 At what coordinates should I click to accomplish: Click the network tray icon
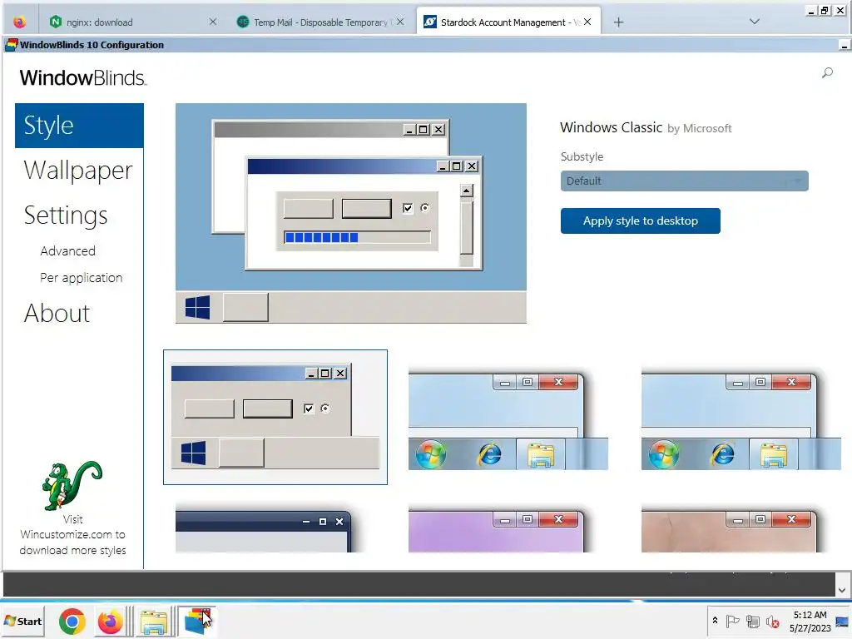[x=752, y=621]
